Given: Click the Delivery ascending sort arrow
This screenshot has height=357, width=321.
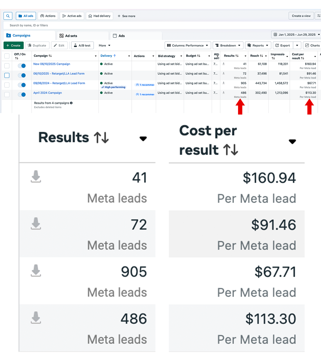Looking at the screenshot, I should tap(114, 56).
